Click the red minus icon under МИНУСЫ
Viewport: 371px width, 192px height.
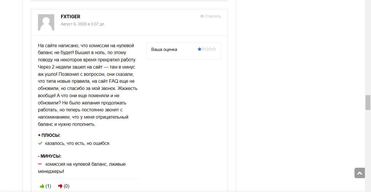coord(40,164)
